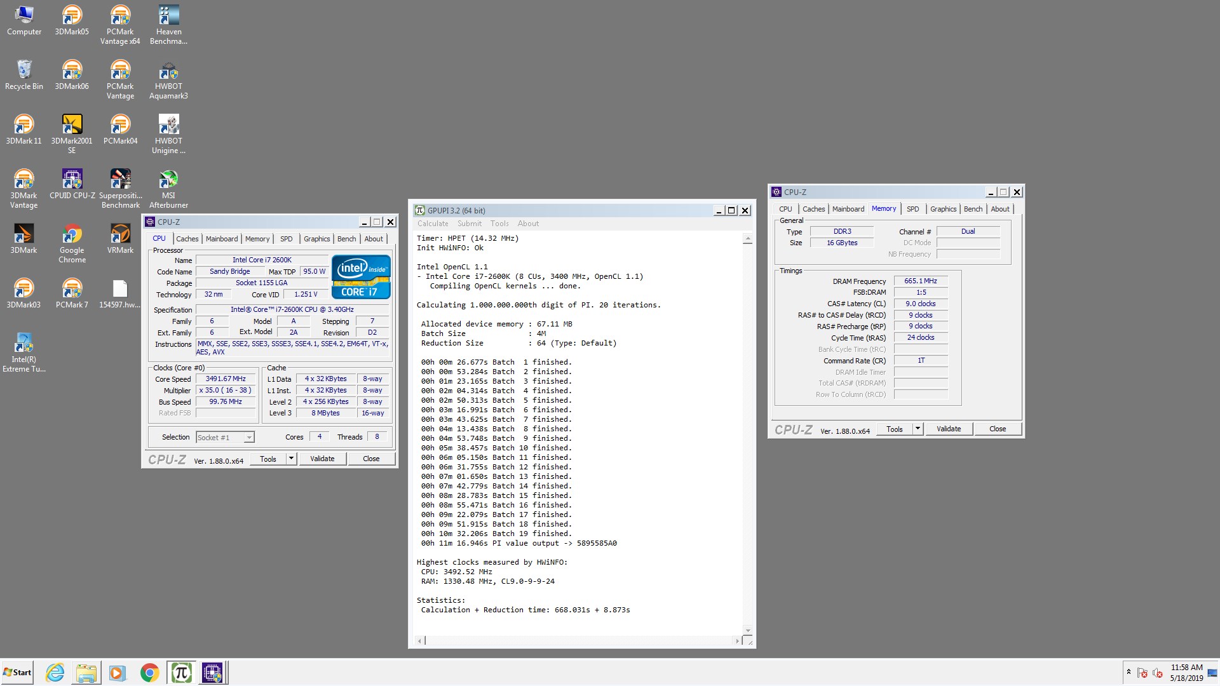The height and width of the screenshot is (686, 1220).
Task: Open PCMark 7 desktop shortcut
Action: tap(72, 293)
